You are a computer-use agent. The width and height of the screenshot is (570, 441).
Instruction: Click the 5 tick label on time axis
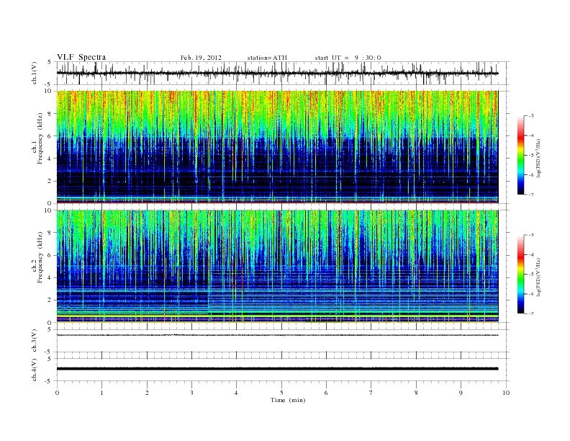coord(281,393)
